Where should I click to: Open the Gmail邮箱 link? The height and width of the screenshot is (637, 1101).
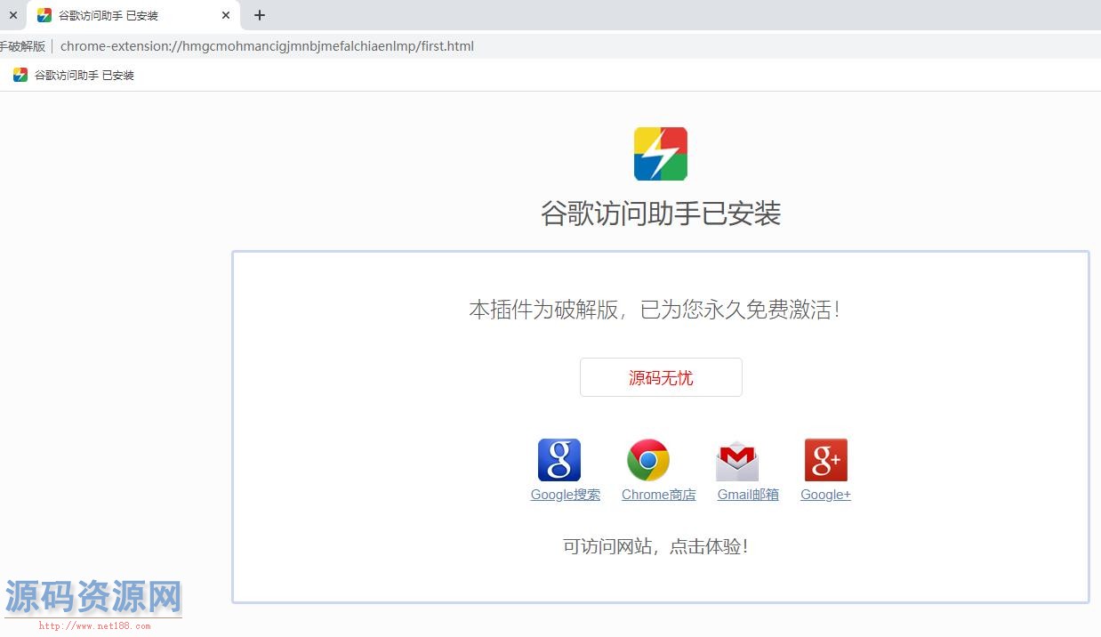tap(748, 495)
